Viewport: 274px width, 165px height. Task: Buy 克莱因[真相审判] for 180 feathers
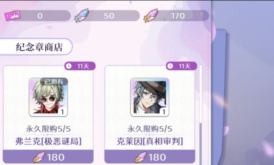[150, 157]
